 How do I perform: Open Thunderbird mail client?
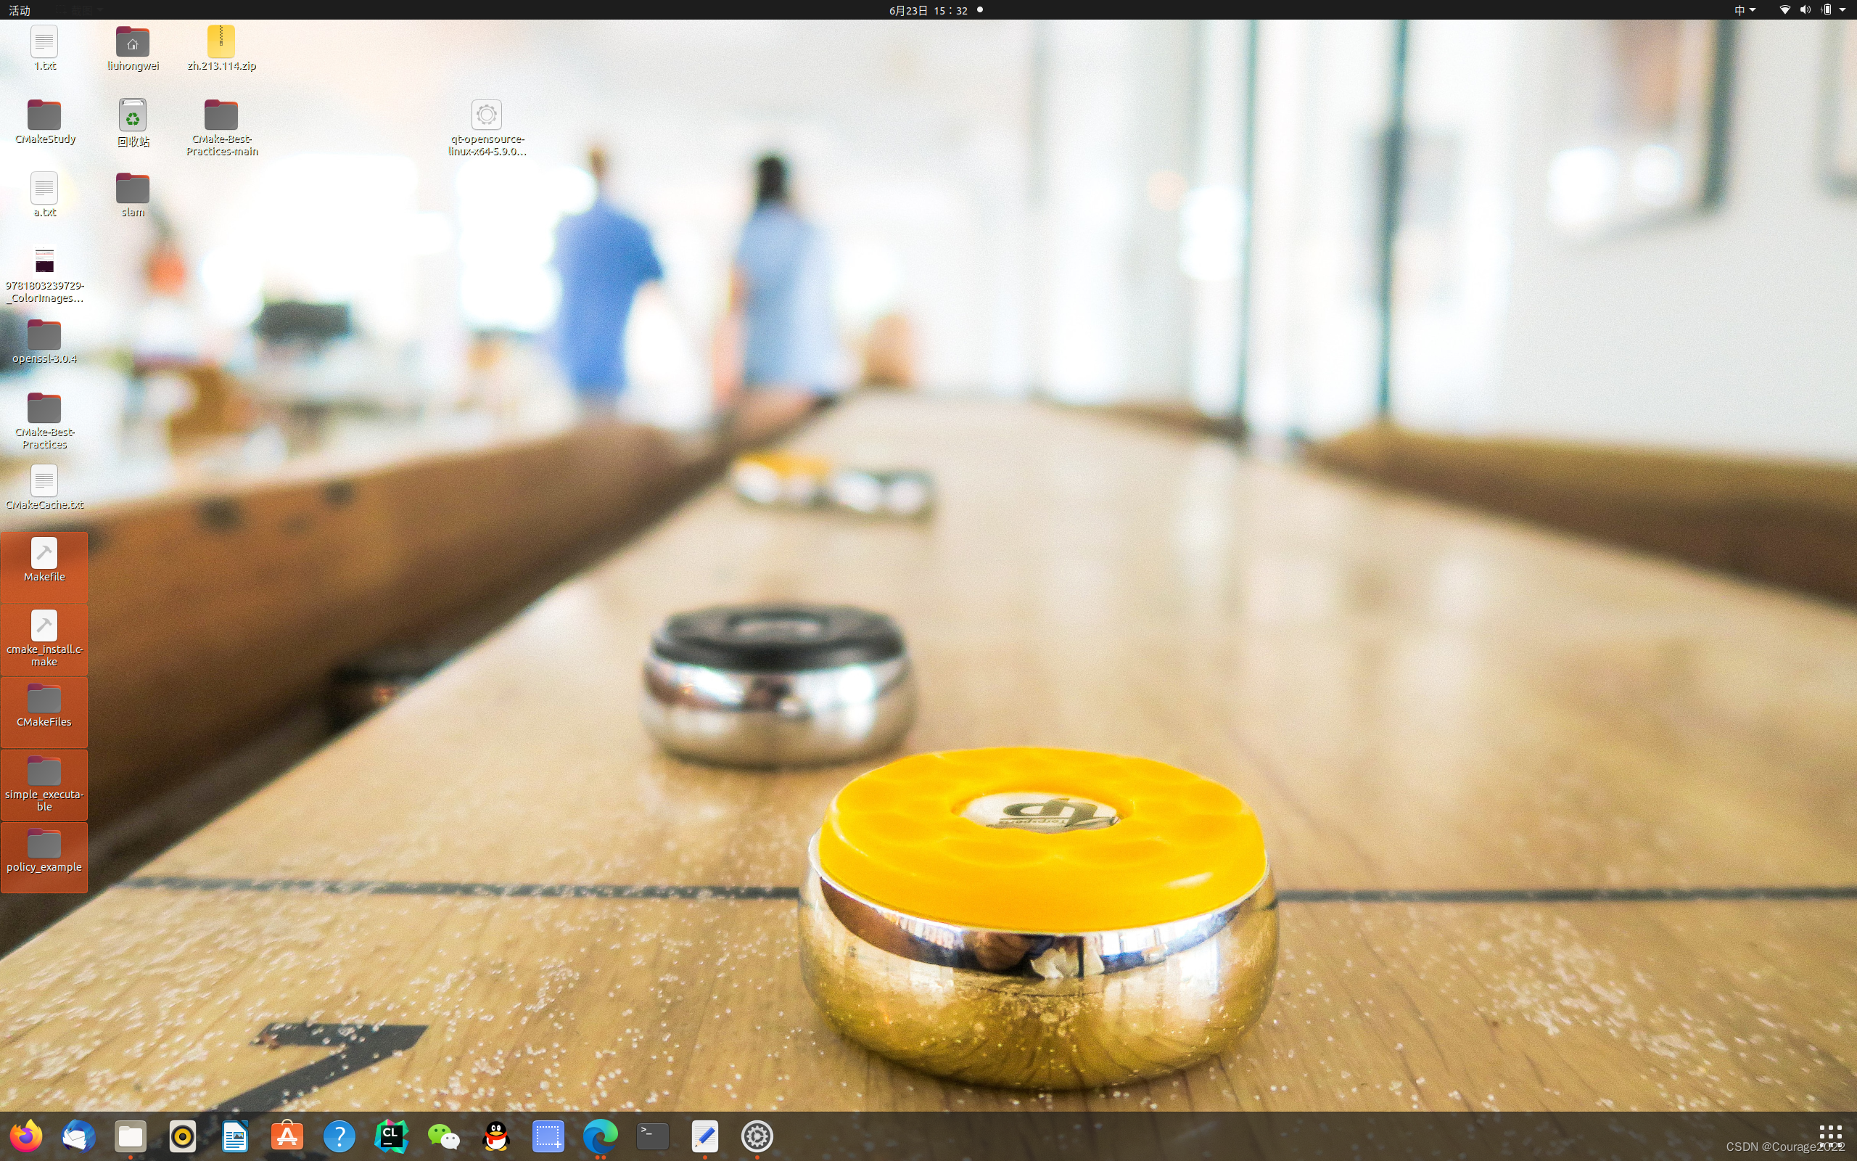pyautogui.click(x=78, y=1135)
